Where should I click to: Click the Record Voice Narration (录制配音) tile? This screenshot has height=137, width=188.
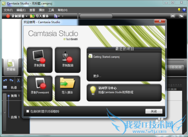click(x=68, y=60)
